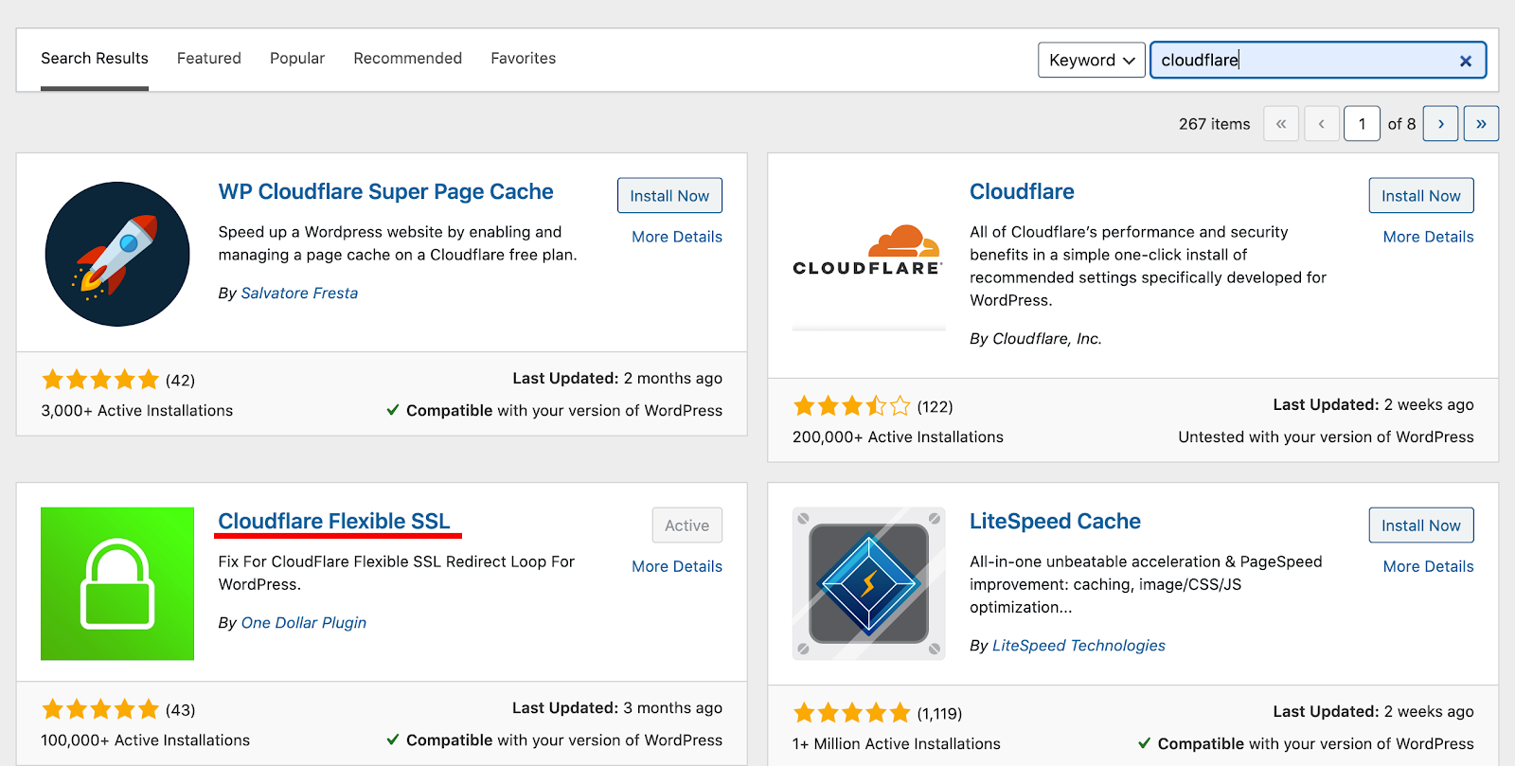
Task: Open Cloudflare Flexible SSL green padlock icon
Action: click(117, 583)
